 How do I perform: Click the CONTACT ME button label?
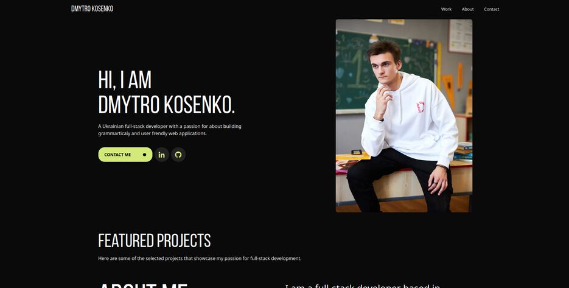(x=117, y=155)
